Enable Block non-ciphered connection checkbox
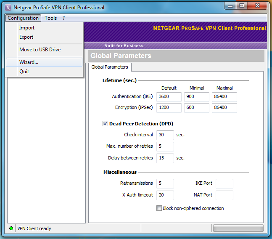This screenshot has width=272, height=239. click(159, 208)
